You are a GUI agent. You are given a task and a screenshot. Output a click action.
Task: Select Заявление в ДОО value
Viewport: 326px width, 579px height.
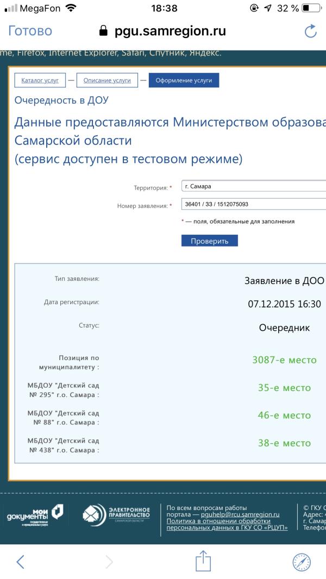coord(284,281)
